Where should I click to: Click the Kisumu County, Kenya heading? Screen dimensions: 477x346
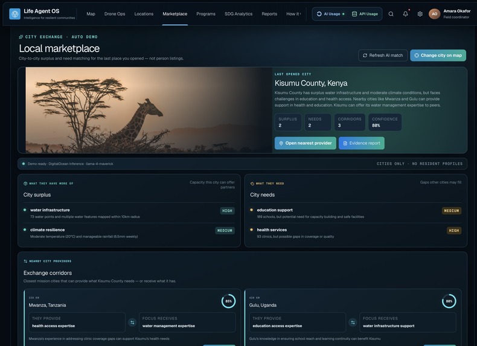(311, 83)
